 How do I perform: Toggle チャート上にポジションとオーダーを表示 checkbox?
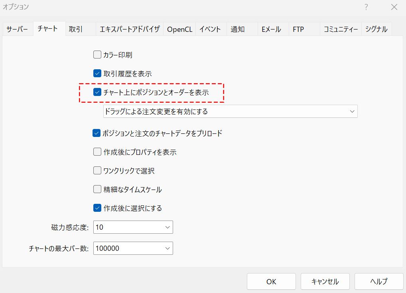click(x=97, y=92)
